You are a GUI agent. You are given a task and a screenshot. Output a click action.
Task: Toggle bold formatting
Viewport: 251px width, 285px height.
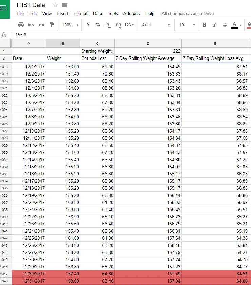(x=204, y=25)
